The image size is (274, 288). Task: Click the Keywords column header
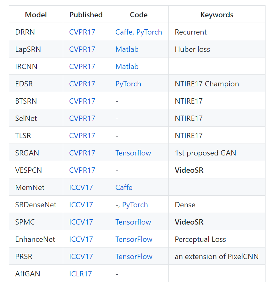pos(217,15)
